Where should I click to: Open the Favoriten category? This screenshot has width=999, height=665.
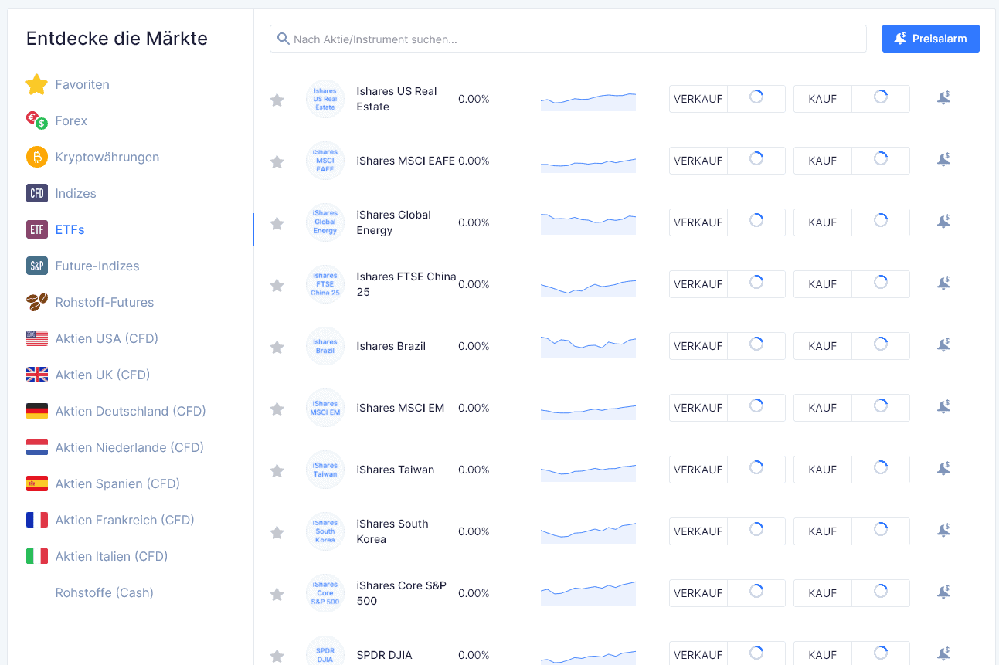[x=82, y=84]
